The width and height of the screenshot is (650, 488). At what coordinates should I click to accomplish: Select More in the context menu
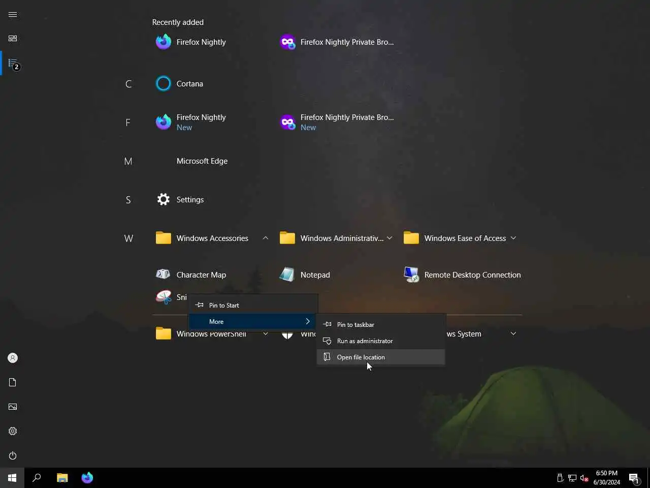click(x=253, y=322)
